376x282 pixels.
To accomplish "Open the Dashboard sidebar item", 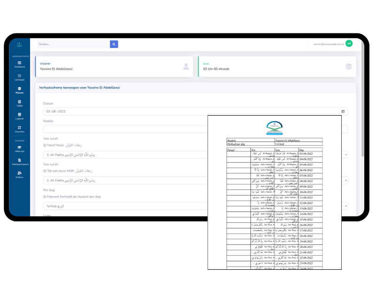I will [x=19, y=64].
